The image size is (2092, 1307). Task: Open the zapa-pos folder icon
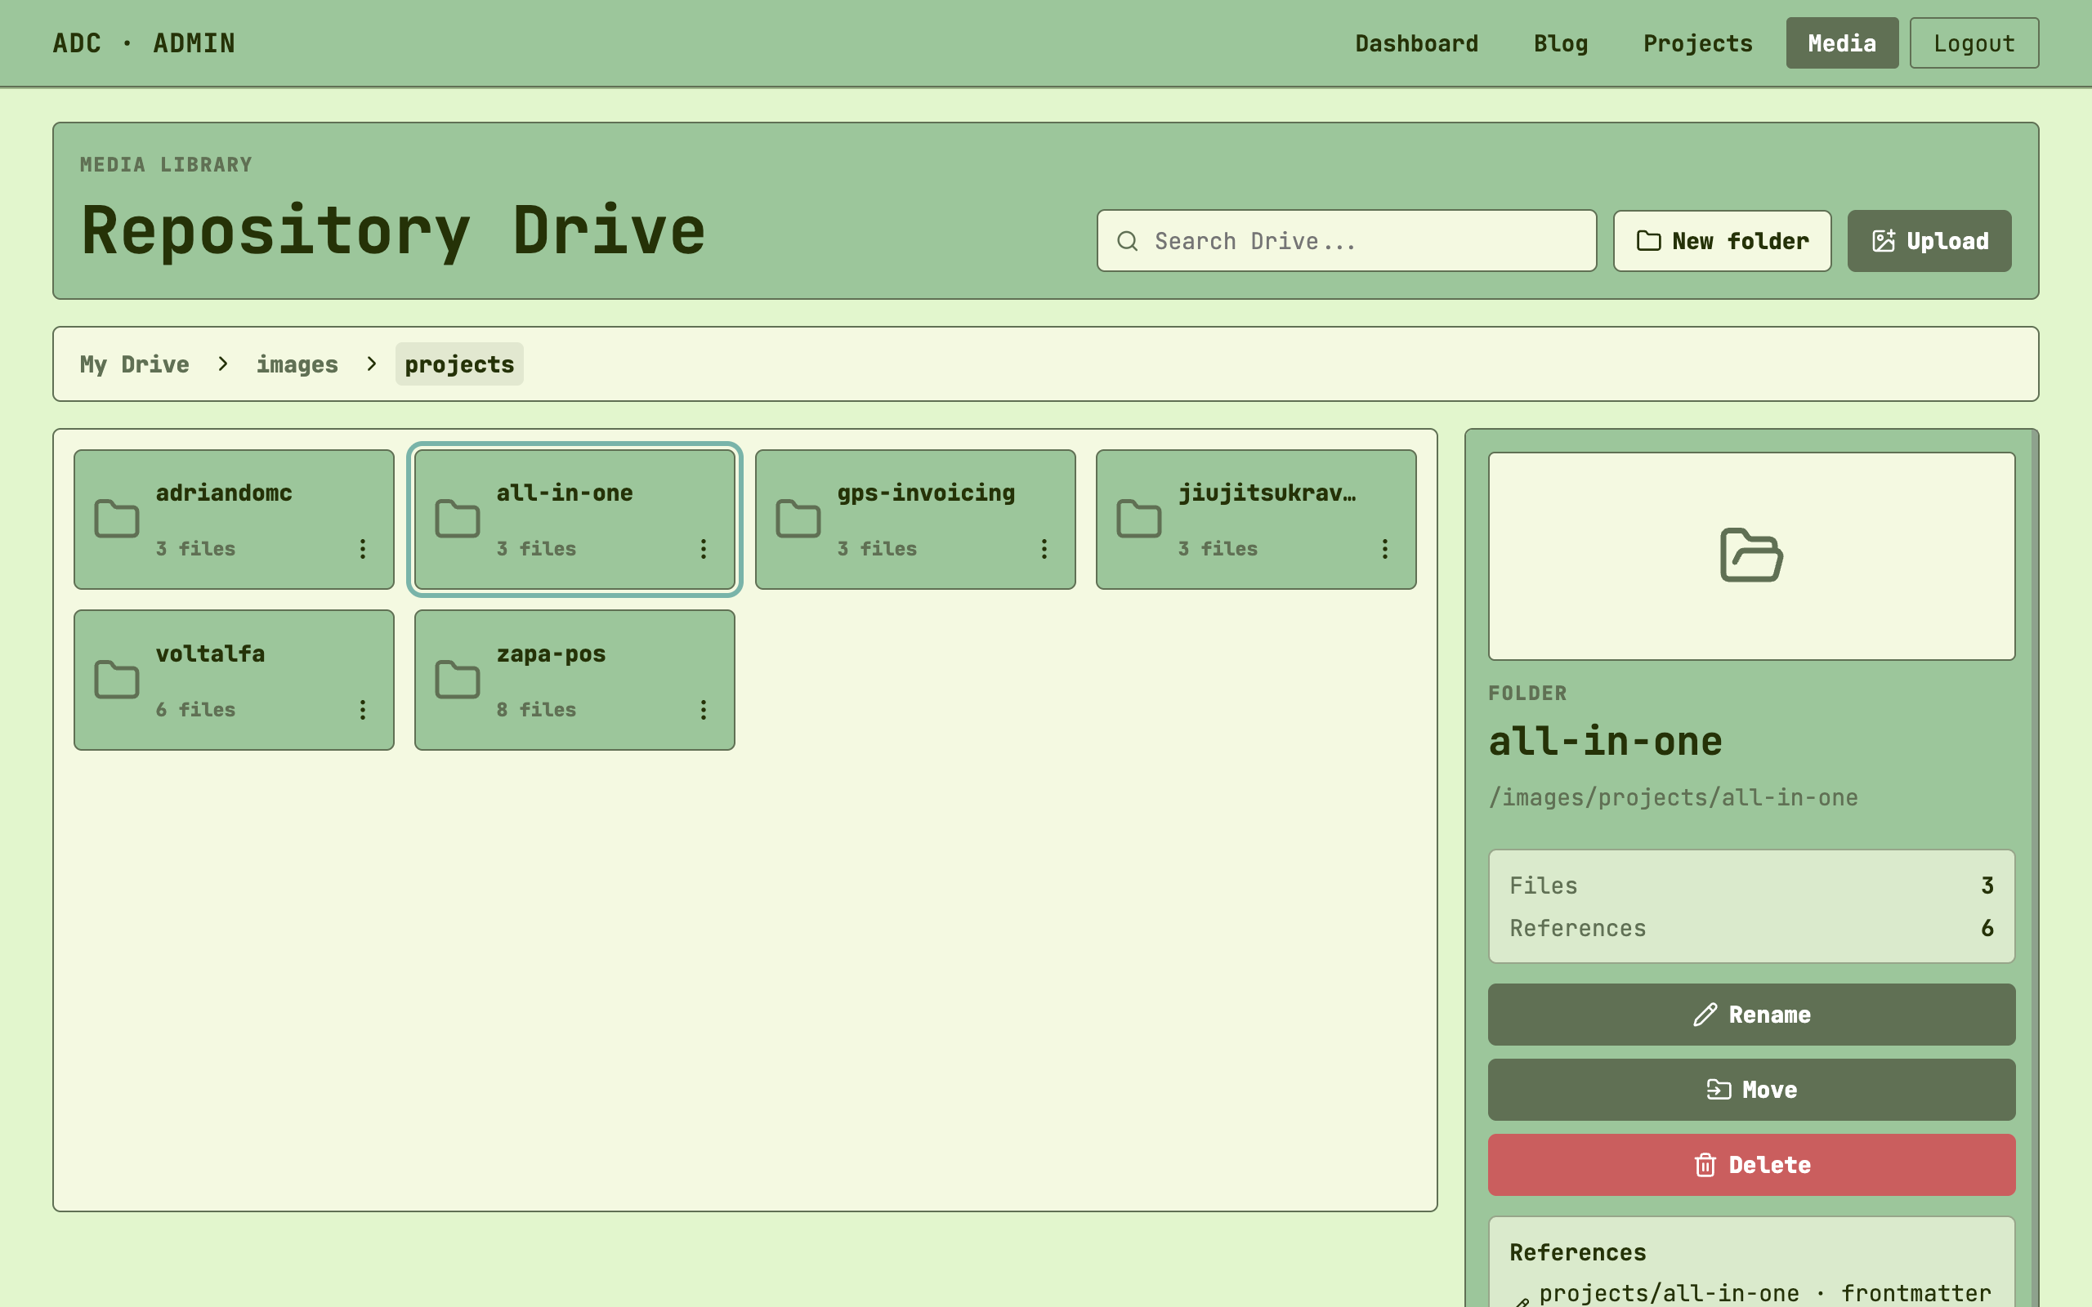pyautogui.click(x=458, y=680)
